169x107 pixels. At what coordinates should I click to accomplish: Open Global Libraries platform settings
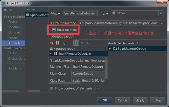click(17, 59)
